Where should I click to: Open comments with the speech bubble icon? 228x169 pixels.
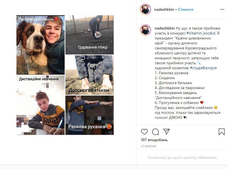pos(155,132)
